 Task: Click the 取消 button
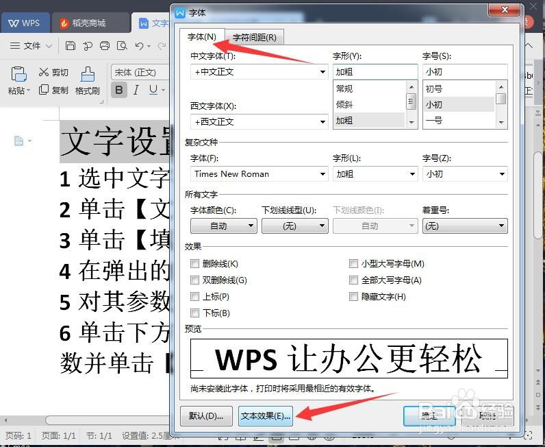coord(487,416)
